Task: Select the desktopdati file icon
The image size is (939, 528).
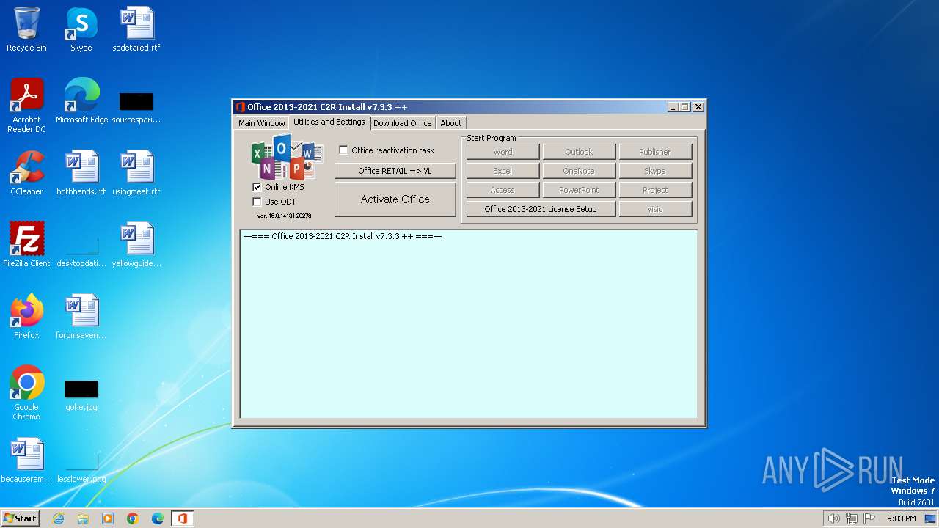Action: [81, 249]
